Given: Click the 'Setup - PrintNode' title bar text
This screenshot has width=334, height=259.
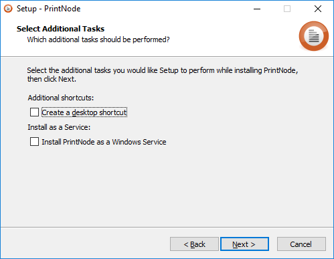Looking at the screenshot, I should tap(49, 9).
